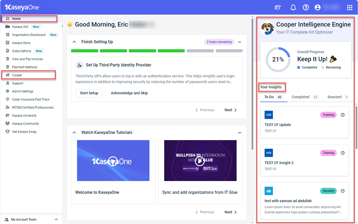Play the Welcome to KaseyaOne video
Viewport: 358px width, 224px height.
click(113, 161)
